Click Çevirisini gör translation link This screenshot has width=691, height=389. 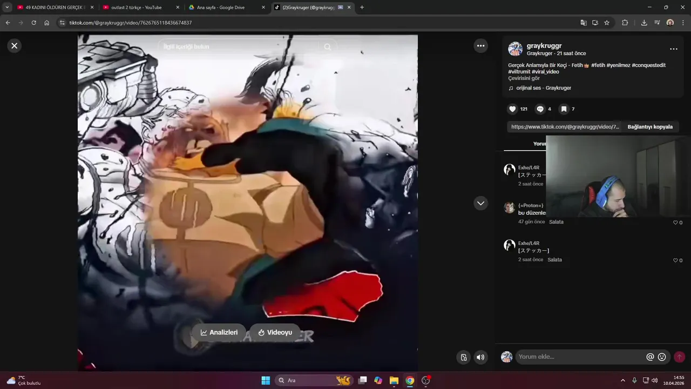pos(524,78)
